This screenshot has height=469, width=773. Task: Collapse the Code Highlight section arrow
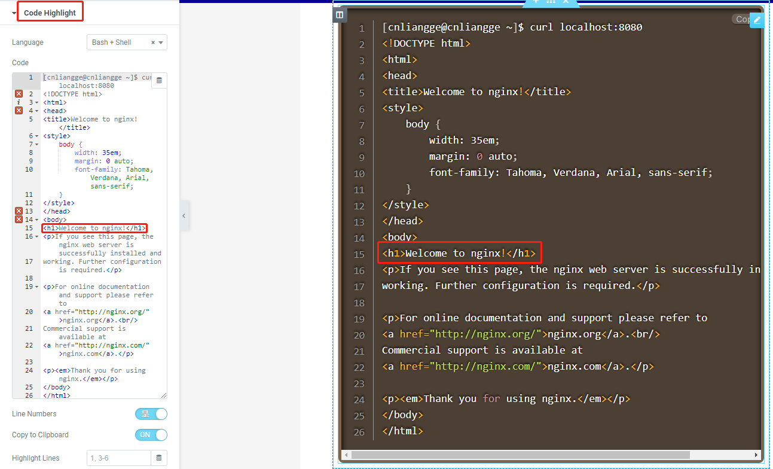click(14, 13)
